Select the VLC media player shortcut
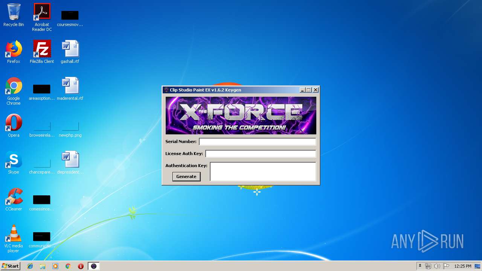482x271 pixels. (x=14, y=239)
